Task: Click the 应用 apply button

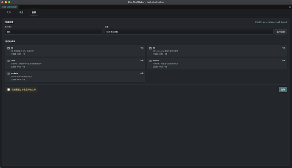Action: coord(283,90)
